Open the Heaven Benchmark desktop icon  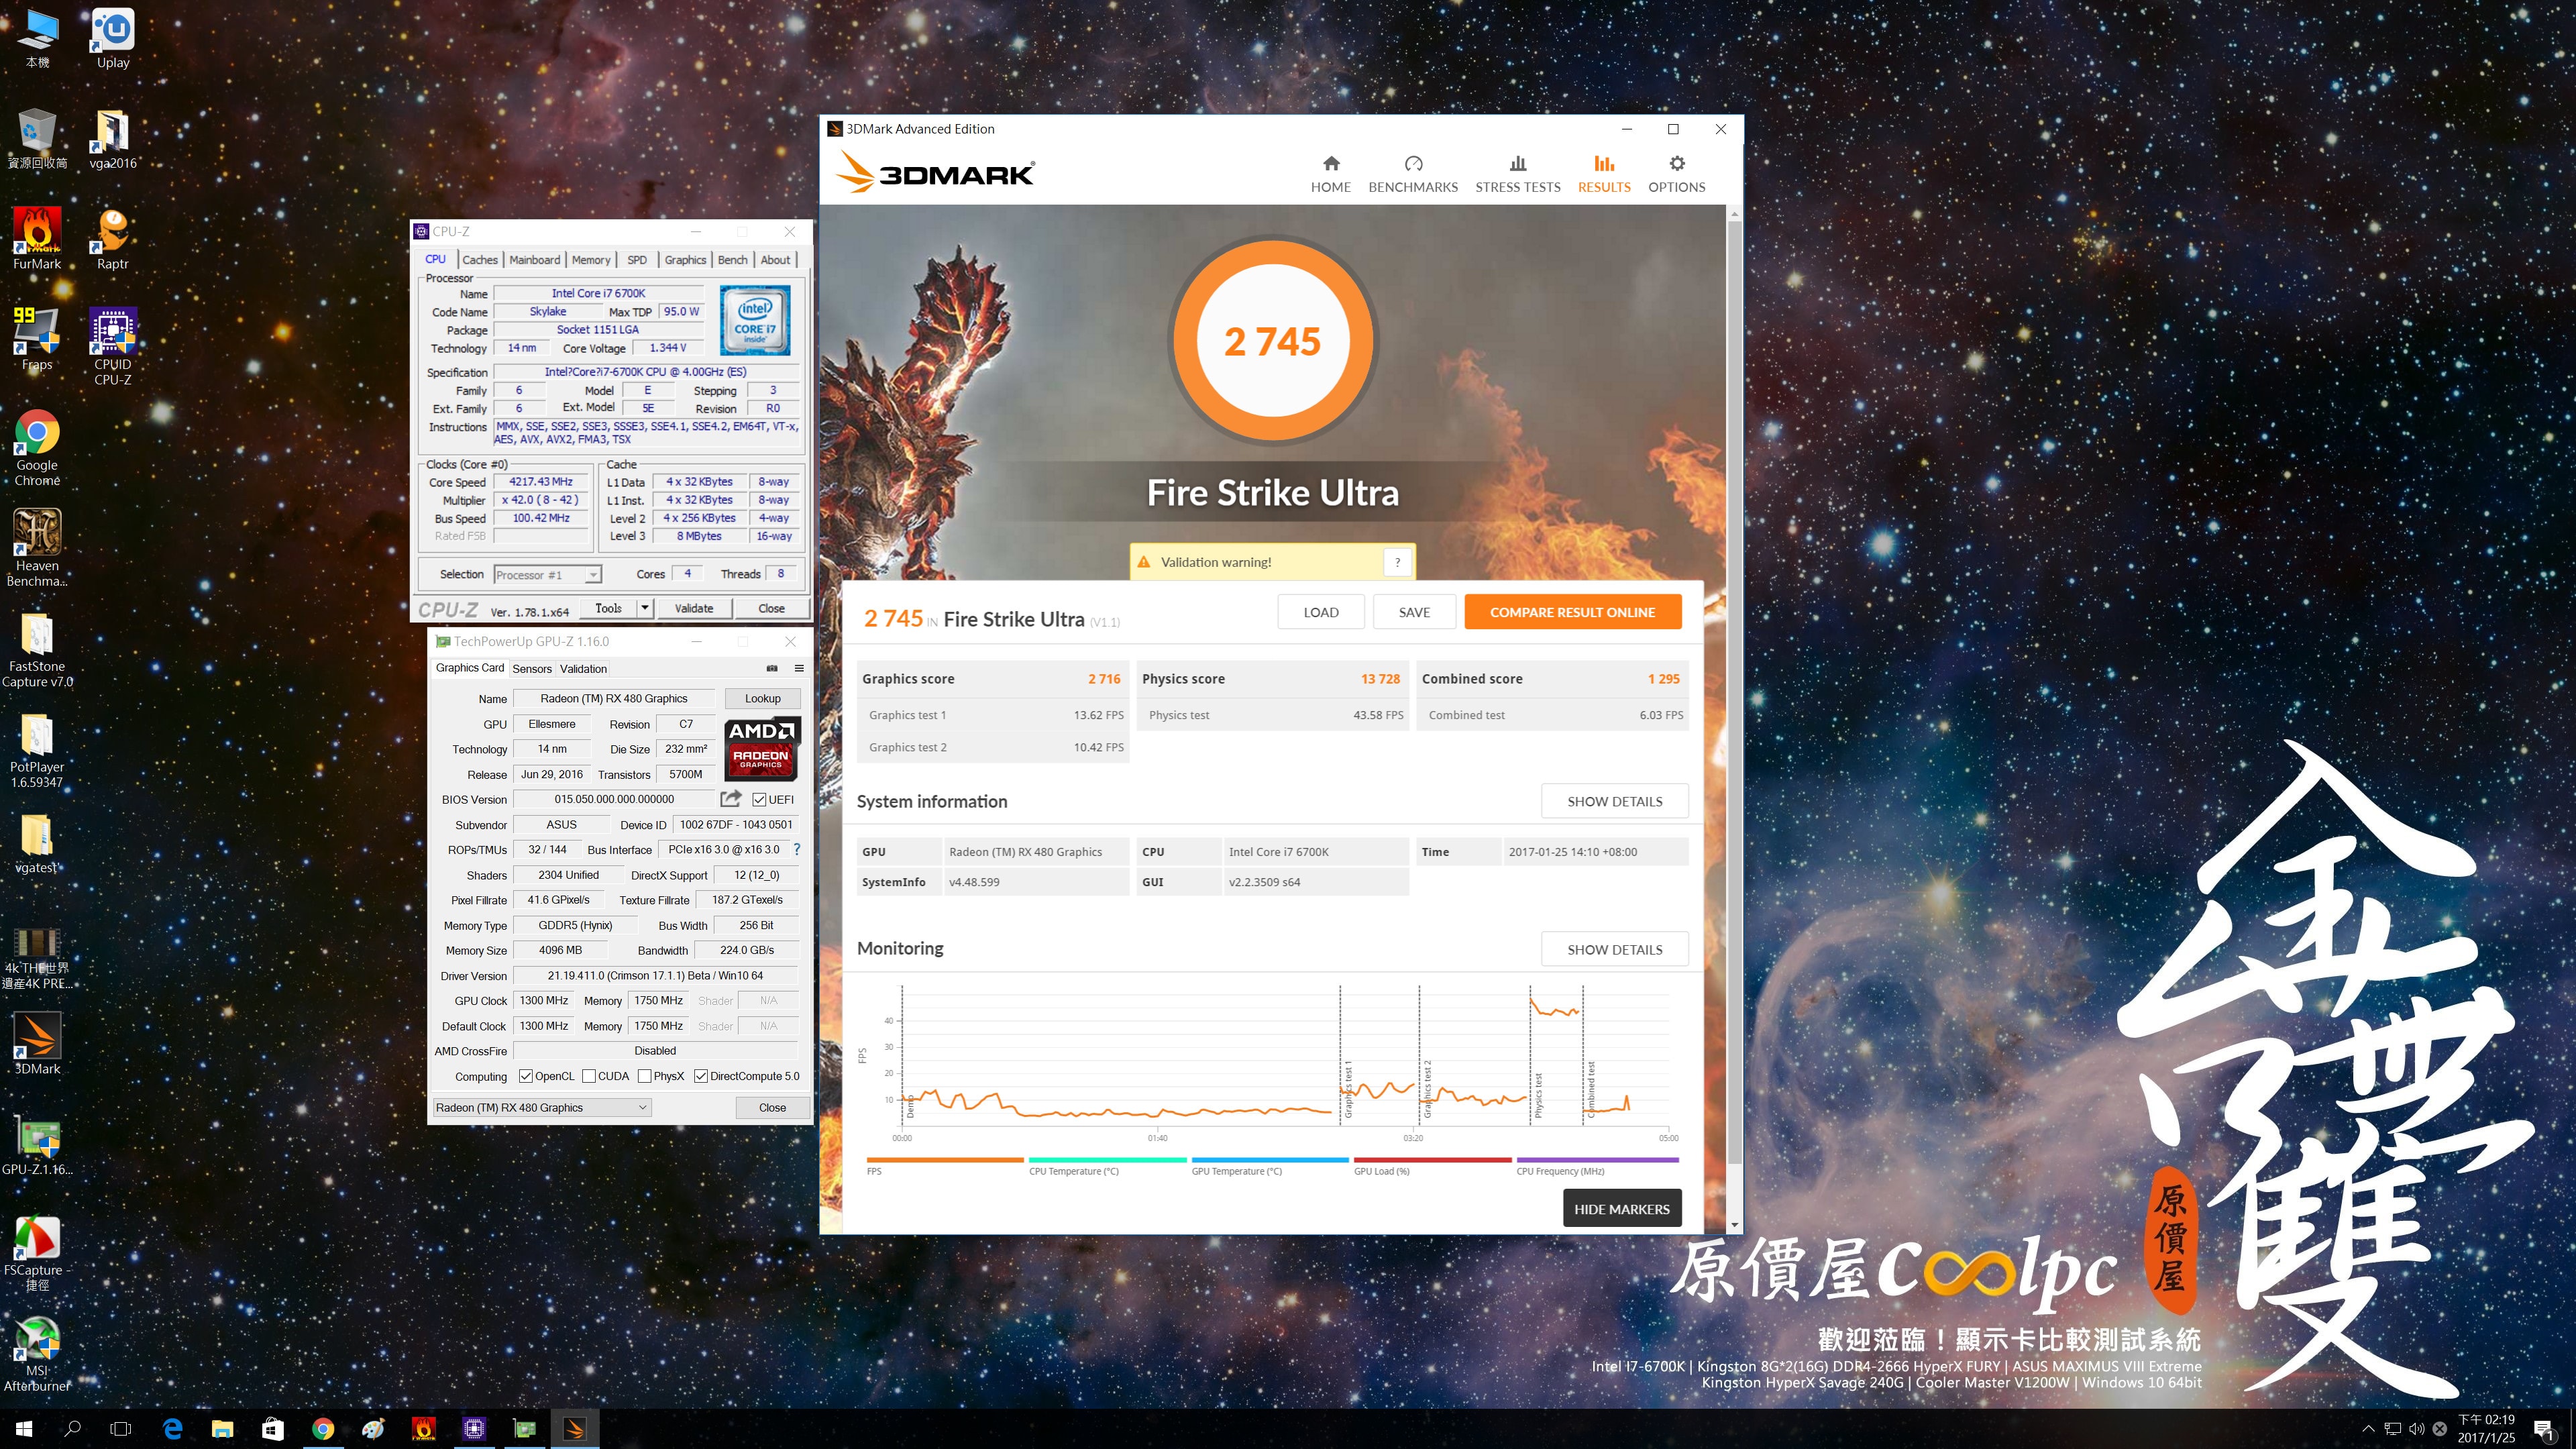pyautogui.click(x=37, y=547)
